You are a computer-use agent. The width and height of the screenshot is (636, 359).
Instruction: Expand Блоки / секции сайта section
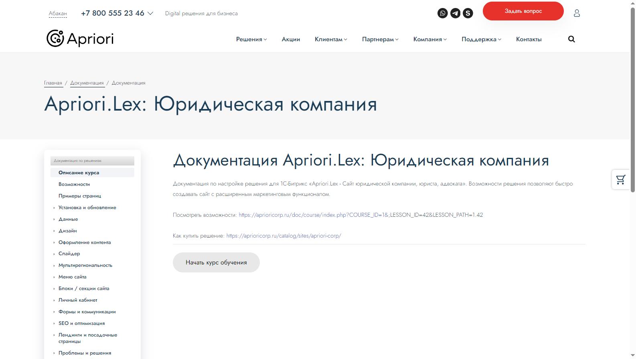coord(84,288)
